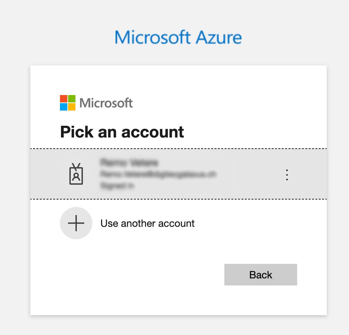Choose Use another account
This screenshot has height=335, width=349.
(147, 223)
